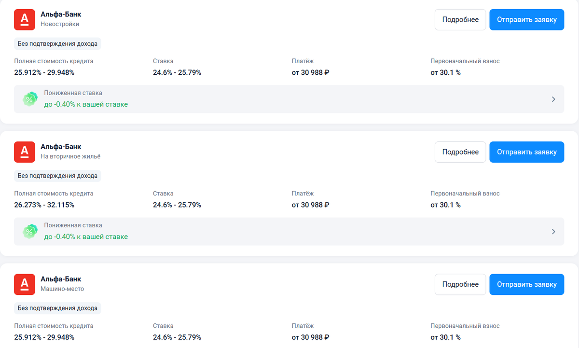
Task: Click Без подтверждения дохода tag in Машино-место offer
Action: click(57, 308)
